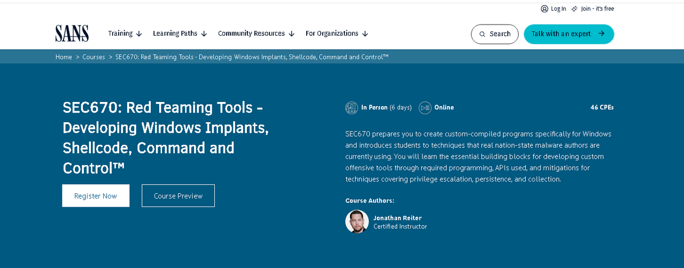Click the Register Now button
The image size is (684, 268).
pos(96,195)
